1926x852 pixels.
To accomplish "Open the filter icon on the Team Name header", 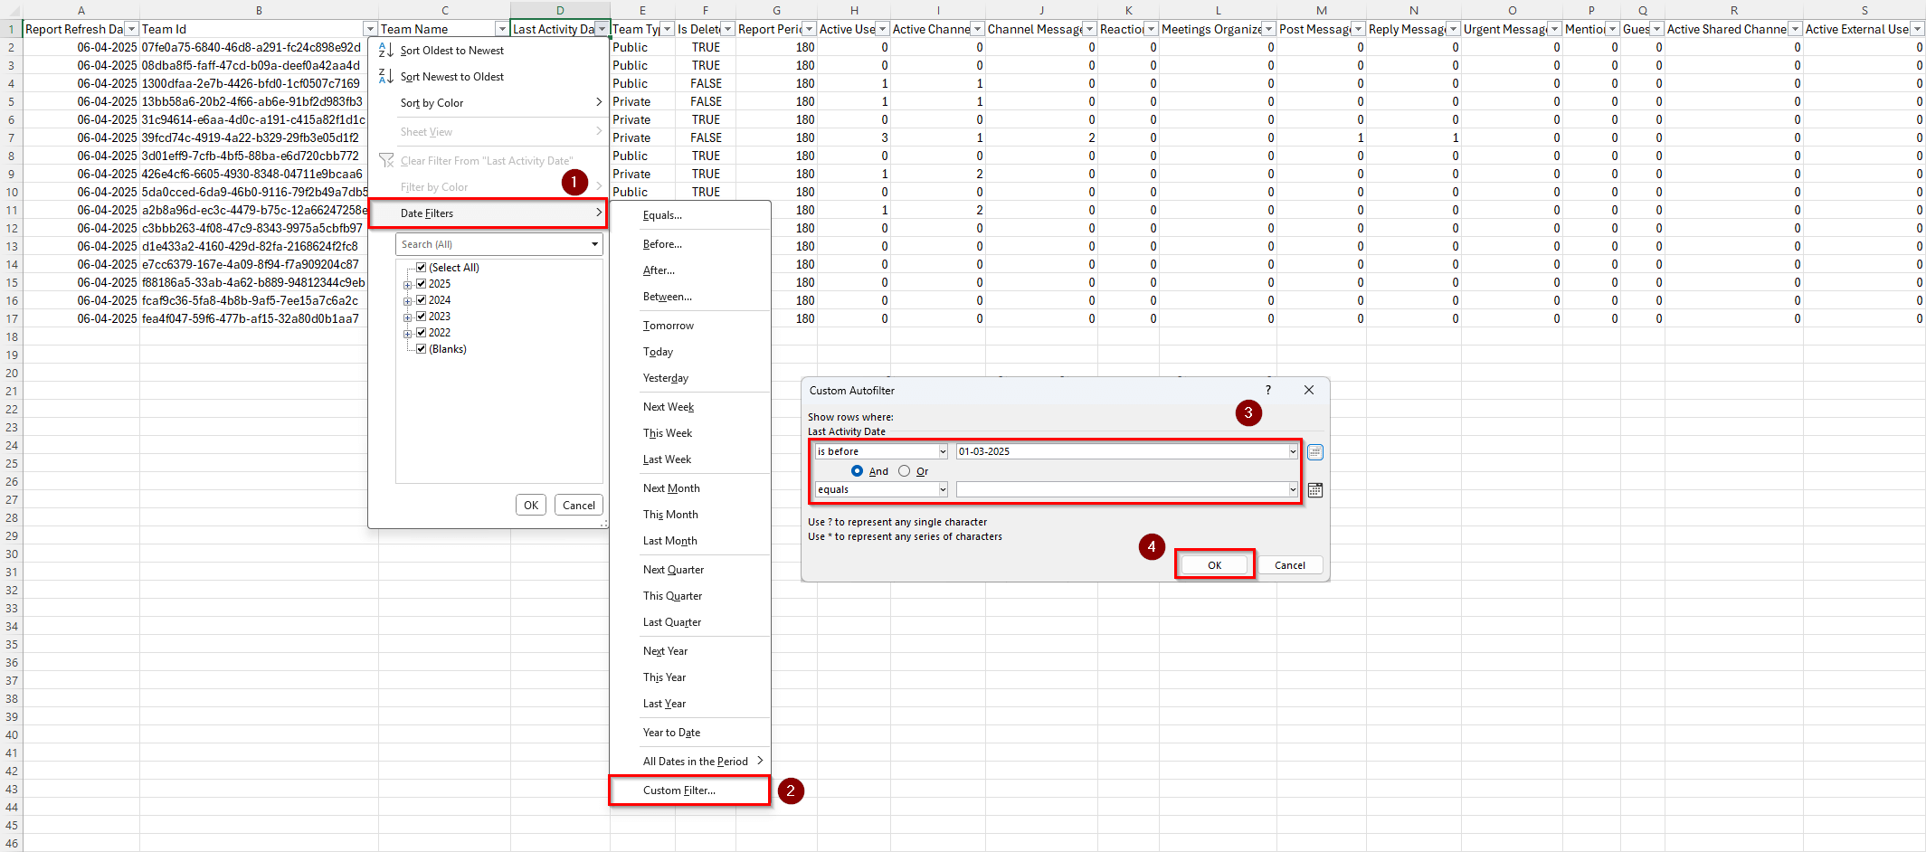I will click(501, 28).
